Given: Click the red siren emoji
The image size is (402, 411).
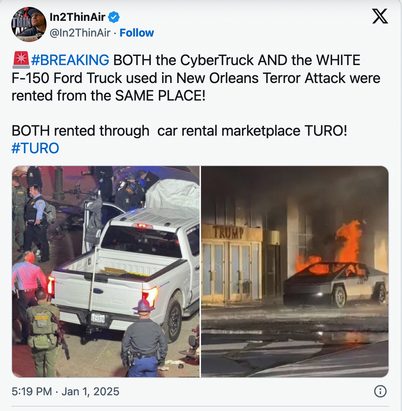Looking at the screenshot, I should coord(21,60).
